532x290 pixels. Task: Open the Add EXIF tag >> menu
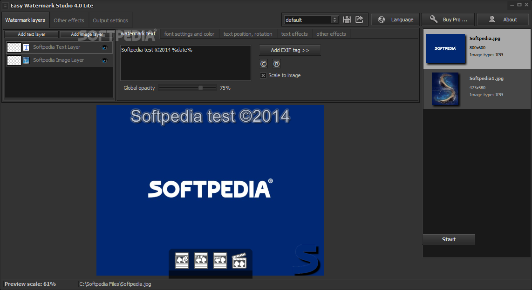click(290, 50)
